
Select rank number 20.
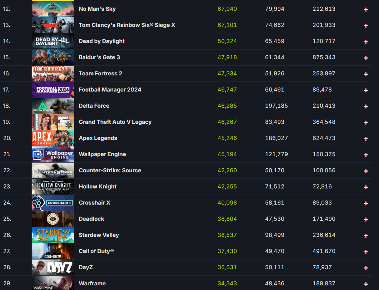[7, 138]
